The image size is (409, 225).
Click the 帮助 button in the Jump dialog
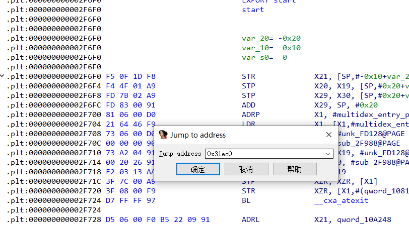[x=295, y=169]
